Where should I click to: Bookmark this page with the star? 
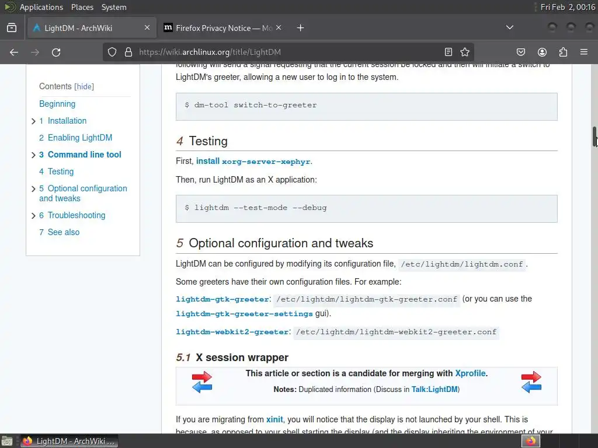click(464, 52)
